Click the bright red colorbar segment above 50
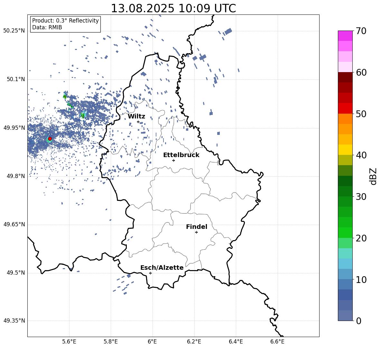This screenshot has width=381, height=348. coord(345,108)
